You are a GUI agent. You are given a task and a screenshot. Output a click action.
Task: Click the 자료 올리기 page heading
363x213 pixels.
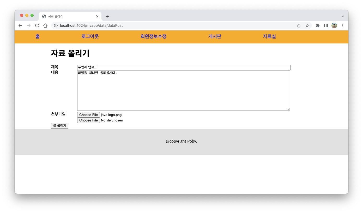coord(70,53)
